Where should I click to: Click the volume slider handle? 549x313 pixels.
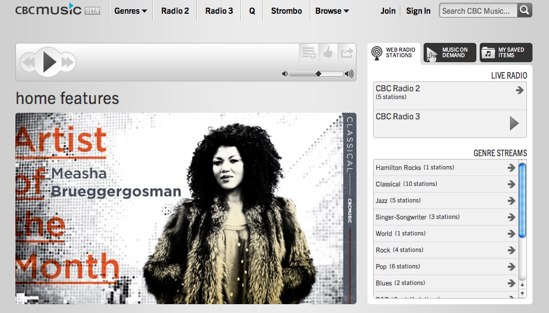(319, 74)
